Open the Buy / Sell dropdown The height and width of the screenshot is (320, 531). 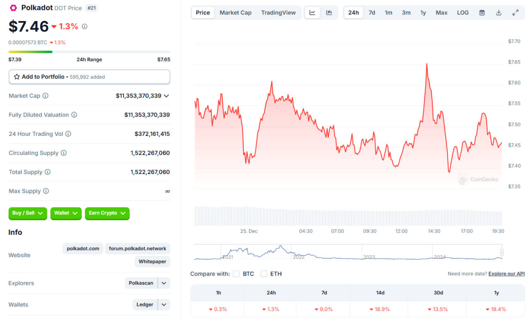pos(28,213)
